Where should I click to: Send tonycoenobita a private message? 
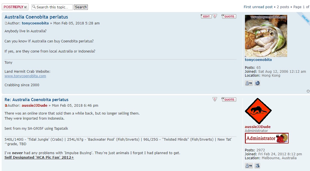coord(249,83)
